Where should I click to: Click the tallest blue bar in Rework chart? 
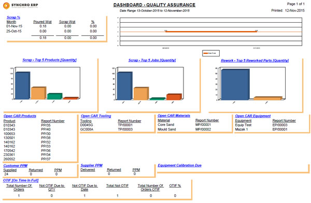pyautogui.click(x=235, y=84)
